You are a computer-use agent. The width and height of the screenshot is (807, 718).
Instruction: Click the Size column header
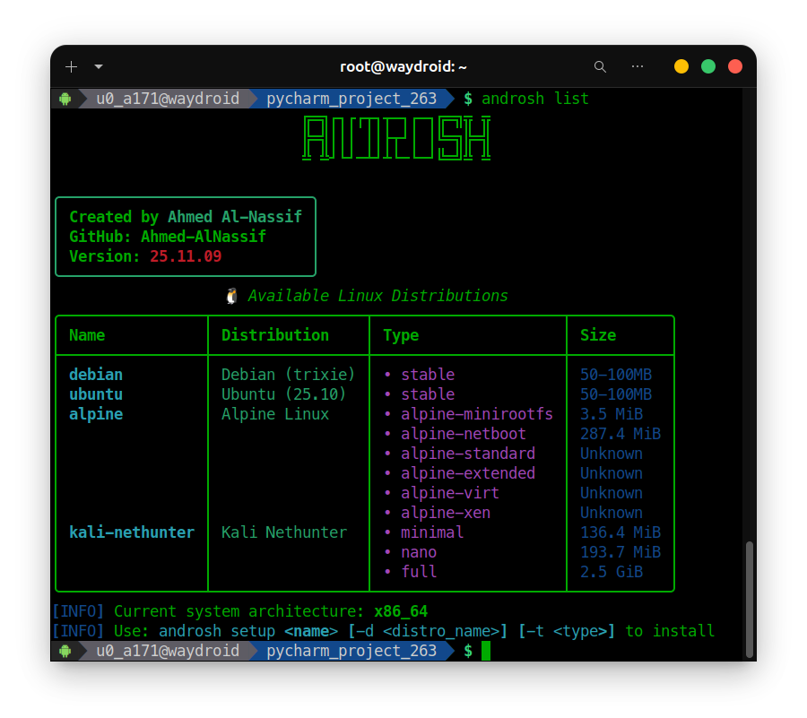click(598, 335)
